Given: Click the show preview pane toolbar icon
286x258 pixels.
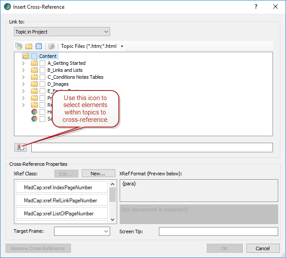Looking at the screenshot, I should [x=39, y=46].
